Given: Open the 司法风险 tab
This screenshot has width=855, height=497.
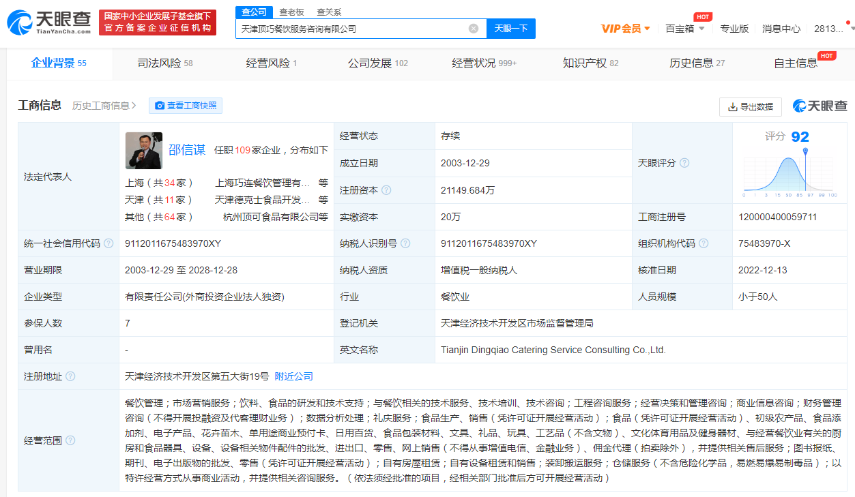Looking at the screenshot, I should (x=165, y=63).
